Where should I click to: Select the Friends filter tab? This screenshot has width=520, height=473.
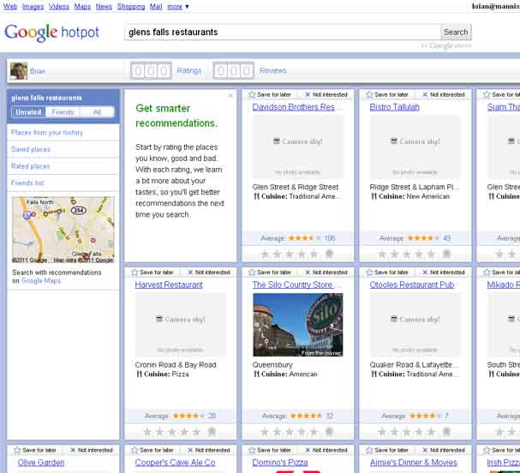63,112
